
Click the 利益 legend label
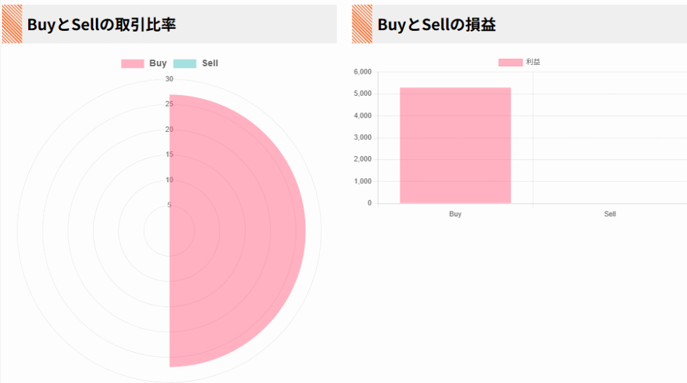point(533,62)
